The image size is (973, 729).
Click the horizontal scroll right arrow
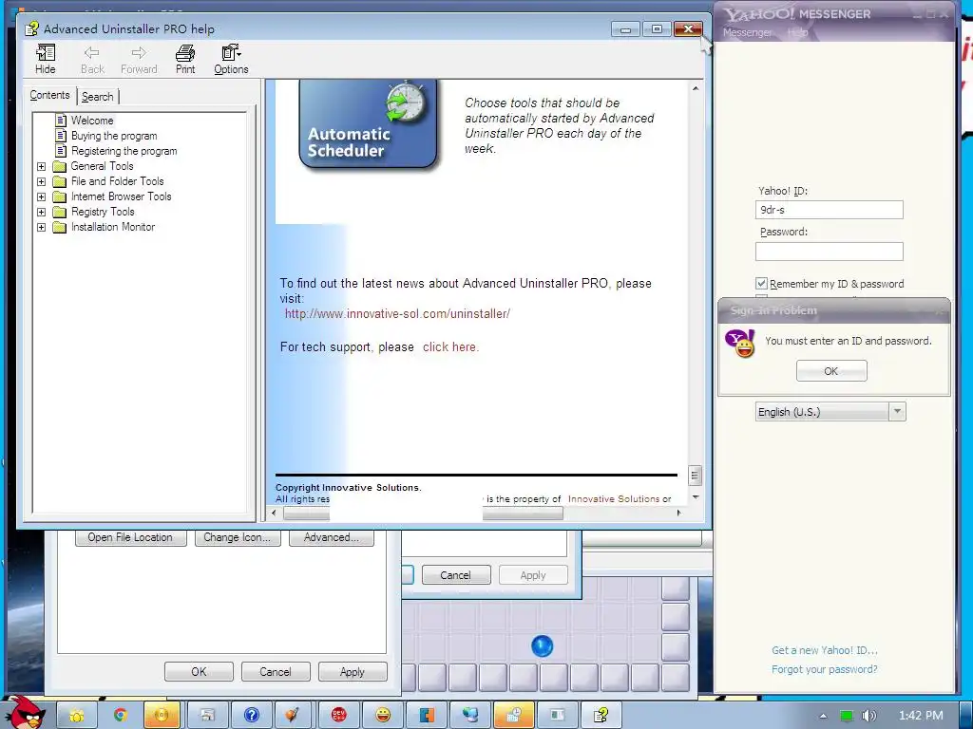678,513
